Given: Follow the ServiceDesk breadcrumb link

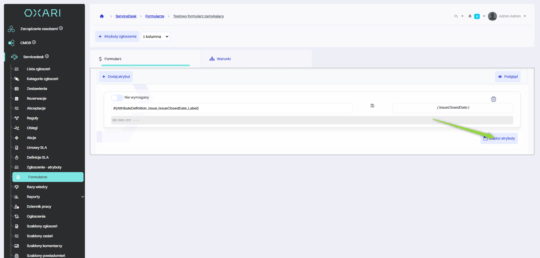Looking at the screenshot, I should point(126,16).
